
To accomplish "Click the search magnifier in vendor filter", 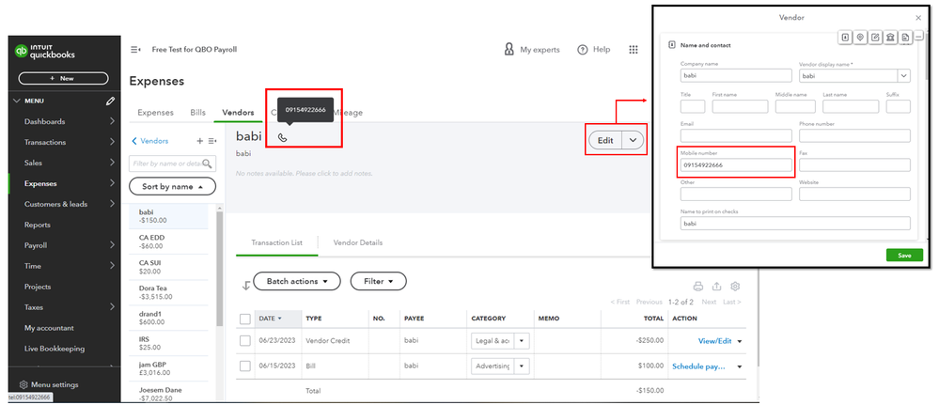I will point(207,164).
